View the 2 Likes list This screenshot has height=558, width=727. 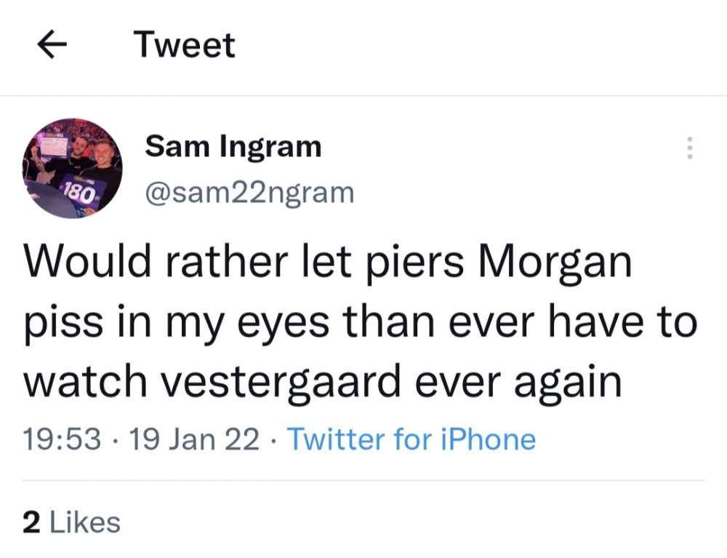[x=71, y=522]
